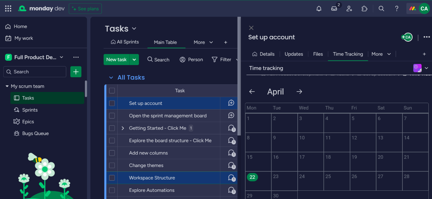Screen dimensions: 432x199
Task: Check the Explore Automations checkbox
Action: click(x=112, y=190)
